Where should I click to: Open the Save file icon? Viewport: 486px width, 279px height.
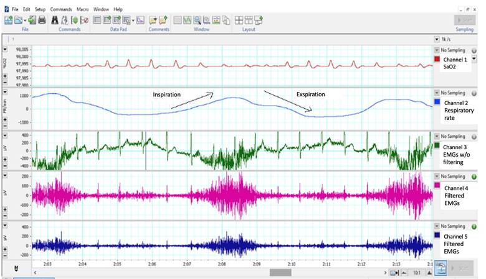click(x=31, y=20)
